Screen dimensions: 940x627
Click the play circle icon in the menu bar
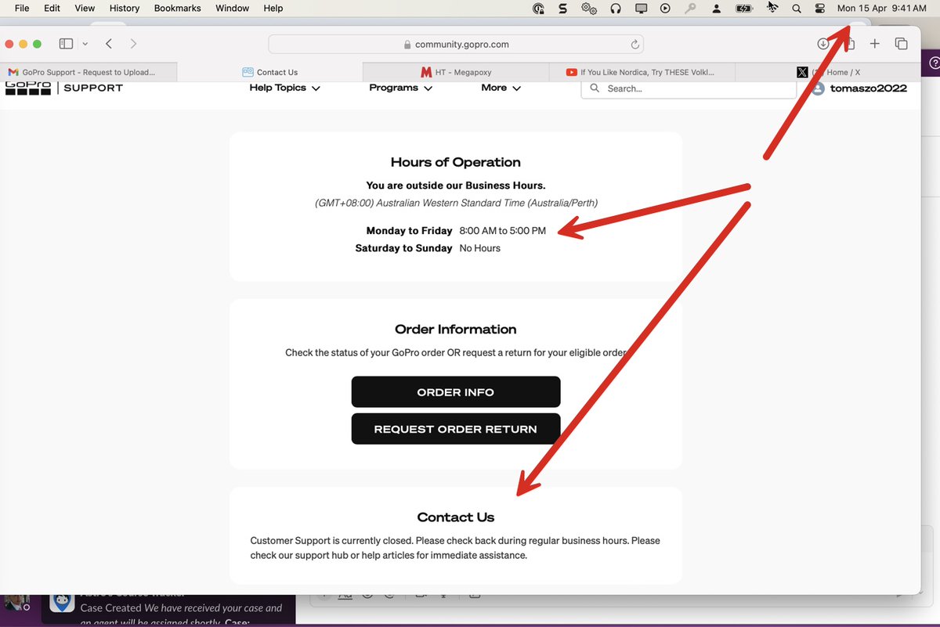coord(665,9)
